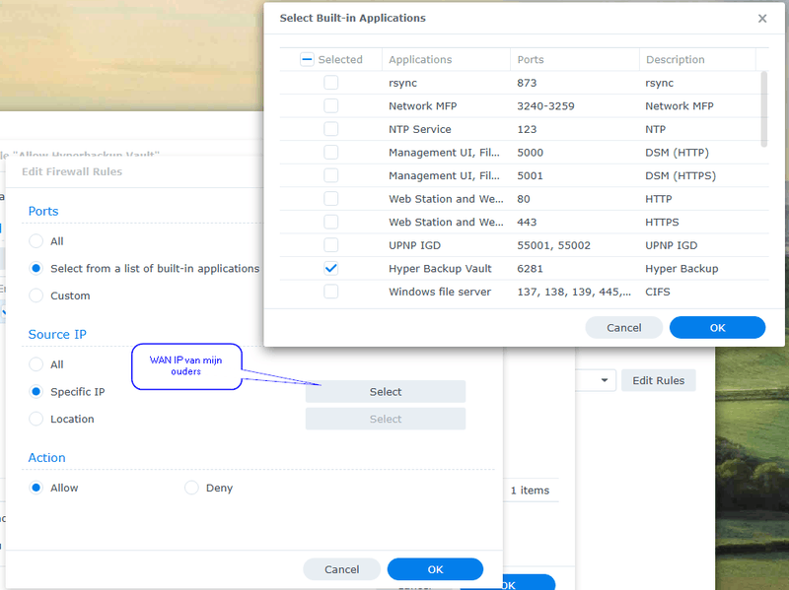The width and height of the screenshot is (789, 590).
Task: Choose the Deny action radio button
Action: point(191,488)
